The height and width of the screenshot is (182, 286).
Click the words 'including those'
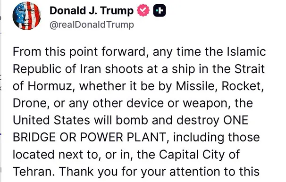[216, 137]
